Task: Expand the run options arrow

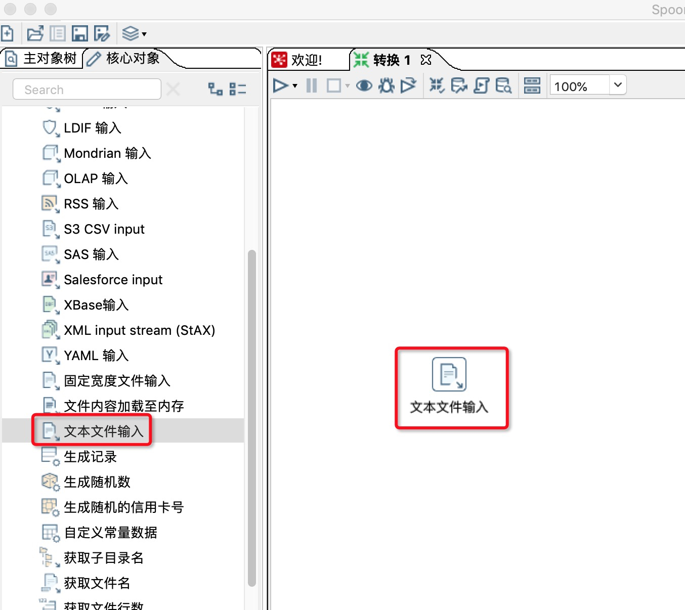Action: 295,86
